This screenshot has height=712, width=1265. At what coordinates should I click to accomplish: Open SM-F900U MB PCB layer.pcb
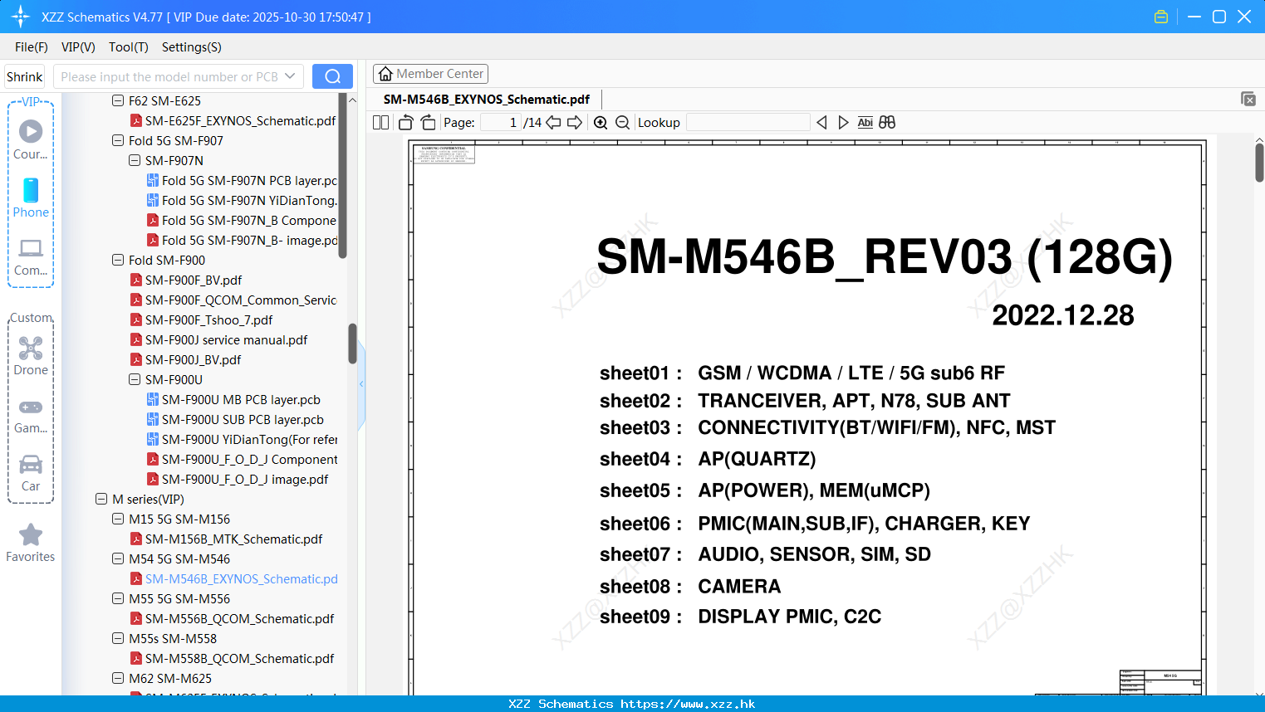(233, 399)
